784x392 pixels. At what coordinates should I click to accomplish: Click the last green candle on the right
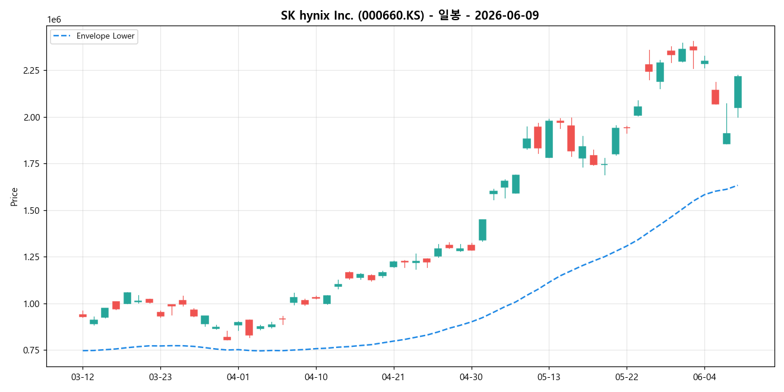(x=738, y=92)
